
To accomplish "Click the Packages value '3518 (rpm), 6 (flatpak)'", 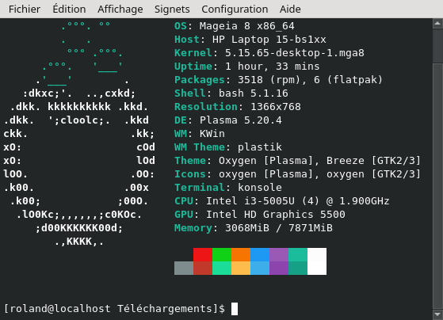I will point(310,80).
